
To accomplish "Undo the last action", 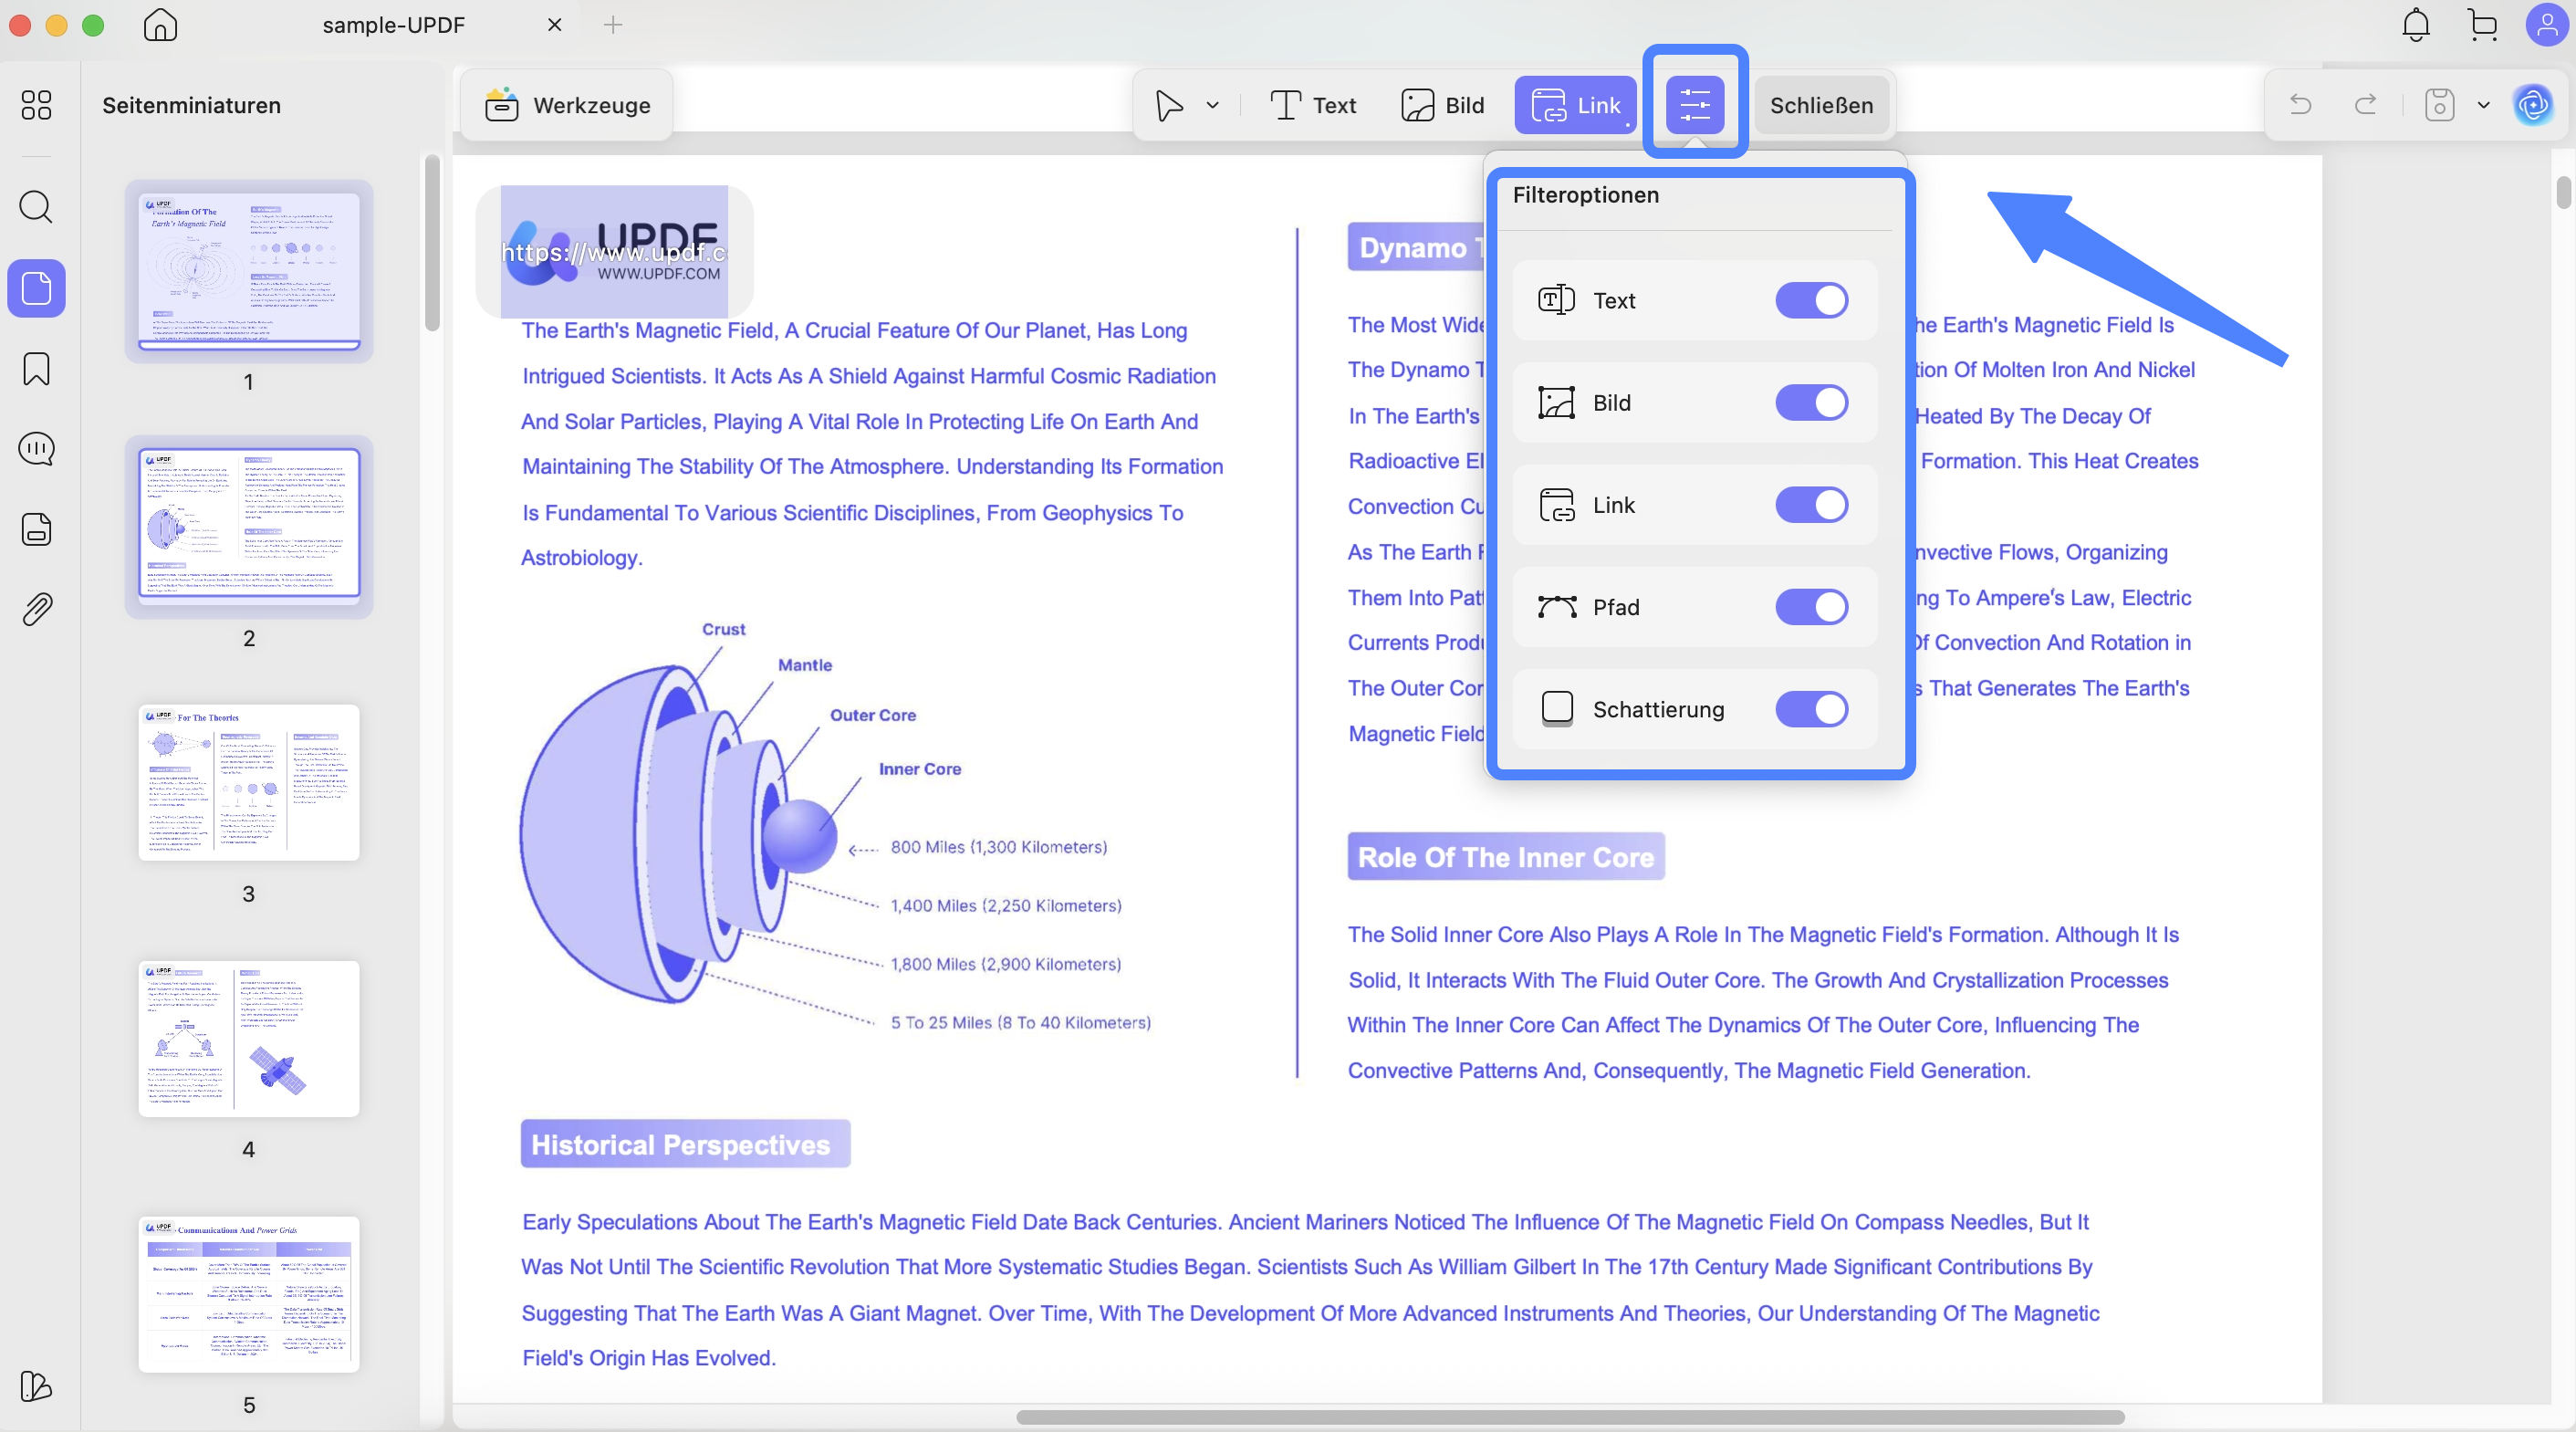I will click(x=2301, y=105).
